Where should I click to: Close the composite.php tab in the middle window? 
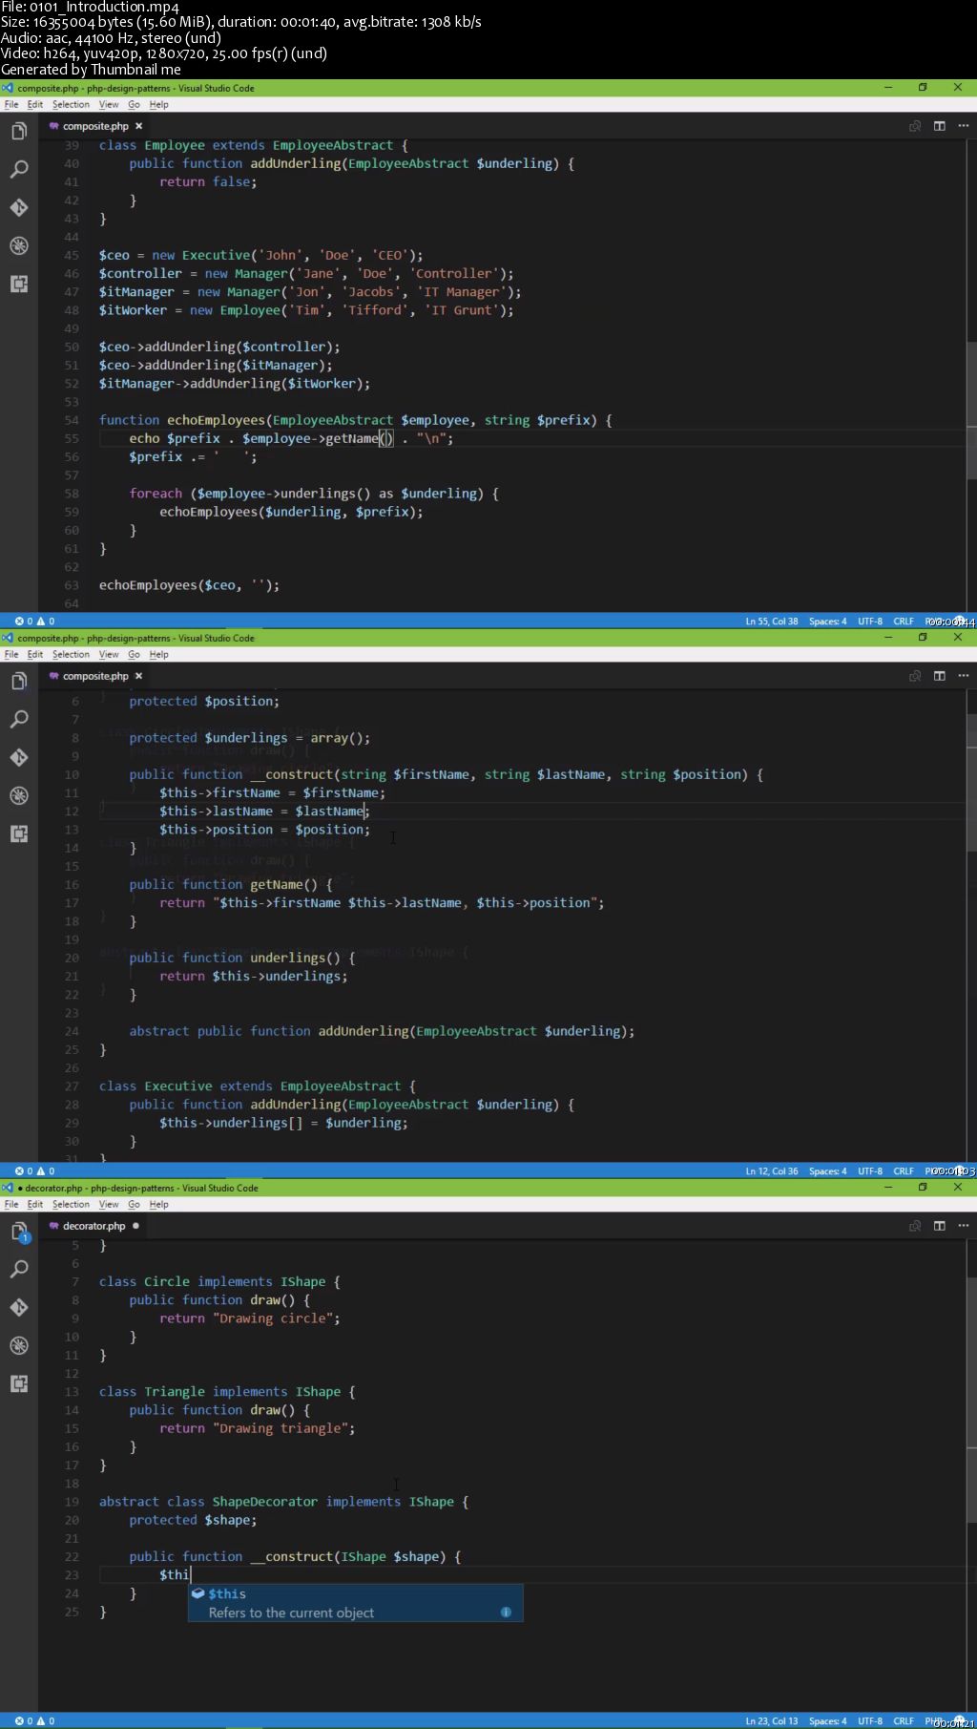(138, 676)
